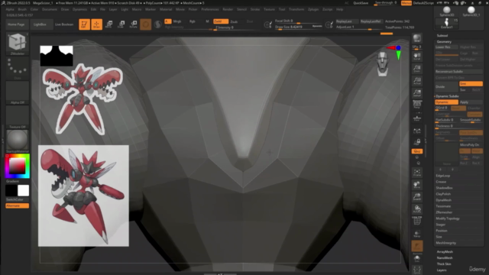Adjust the Draw Size slider
This screenshot has width=489, height=275.
tap(298, 27)
